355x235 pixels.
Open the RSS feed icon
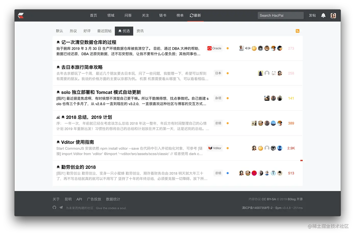298,31
